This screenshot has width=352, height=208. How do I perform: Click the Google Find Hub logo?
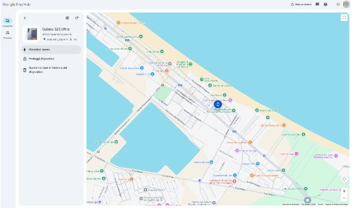click(x=16, y=4)
